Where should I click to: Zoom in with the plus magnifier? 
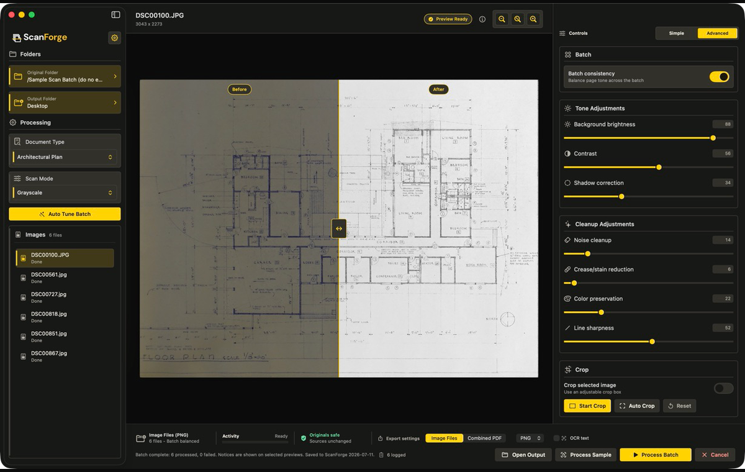[x=533, y=19]
